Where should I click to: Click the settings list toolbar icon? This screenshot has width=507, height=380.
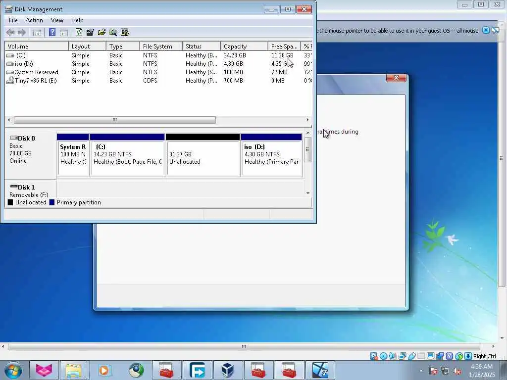pos(125,32)
